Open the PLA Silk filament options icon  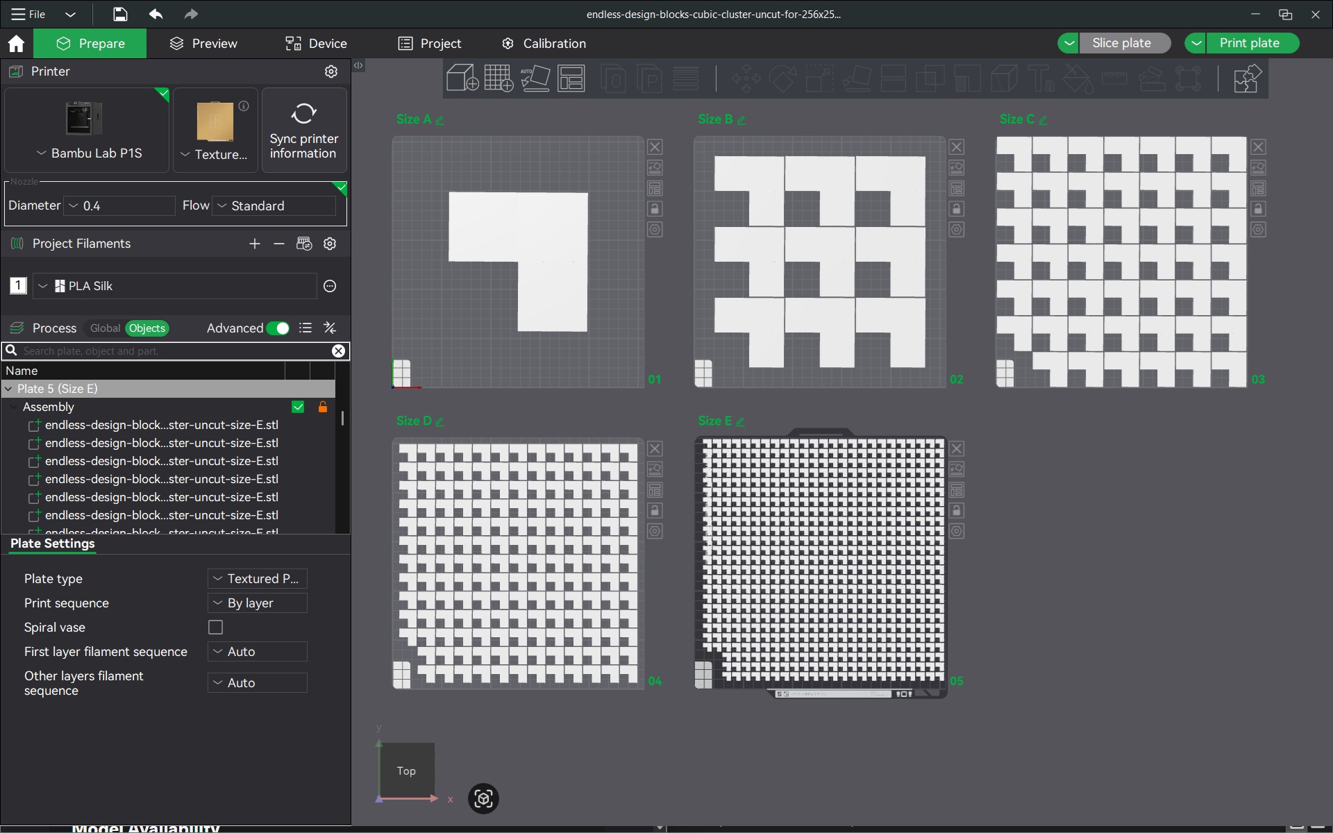click(x=330, y=286)
